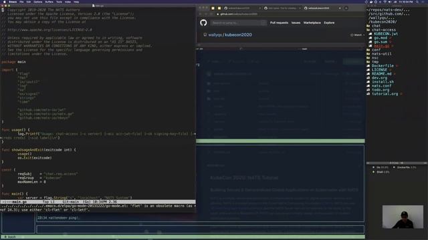Click the KUBECON.jwt file icon
This screenshot has height=240, width=428.
click(x=370, y=34)
